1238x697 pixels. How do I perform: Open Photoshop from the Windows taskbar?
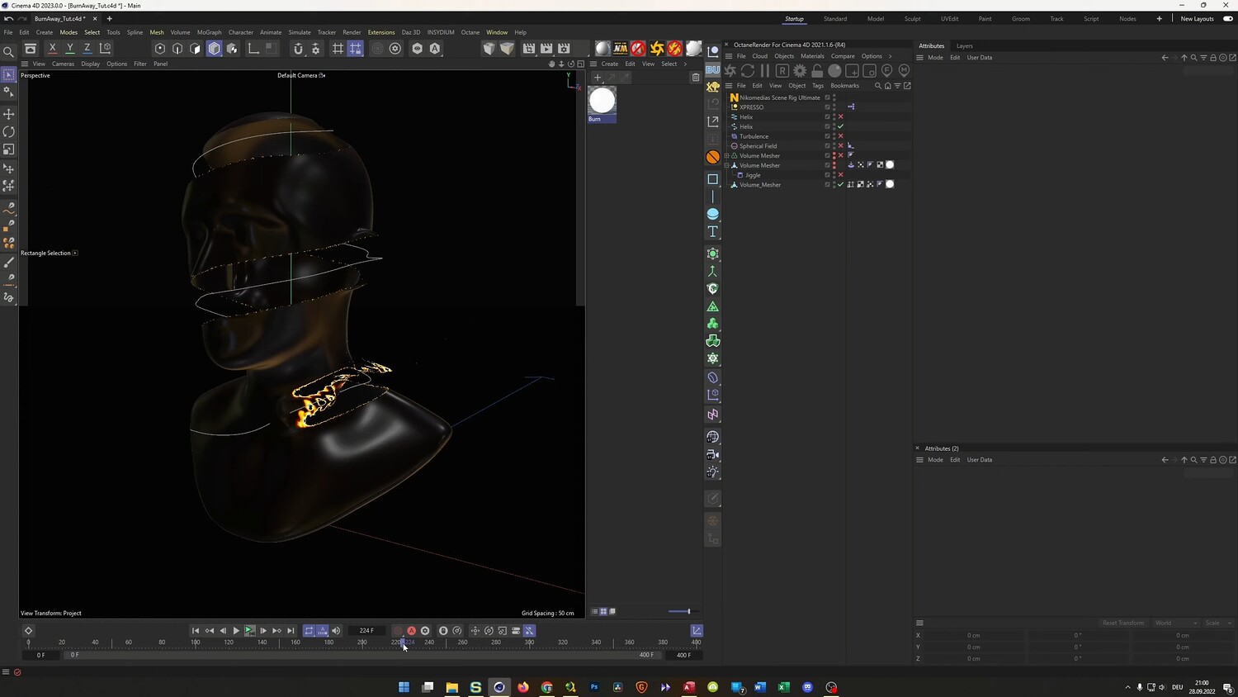pos(594,687)
